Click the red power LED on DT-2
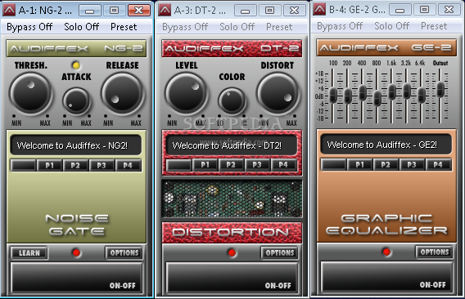Image resolution: width=465 pixels, height=299 pixels. pyautogui.click(x=232, y=252)
